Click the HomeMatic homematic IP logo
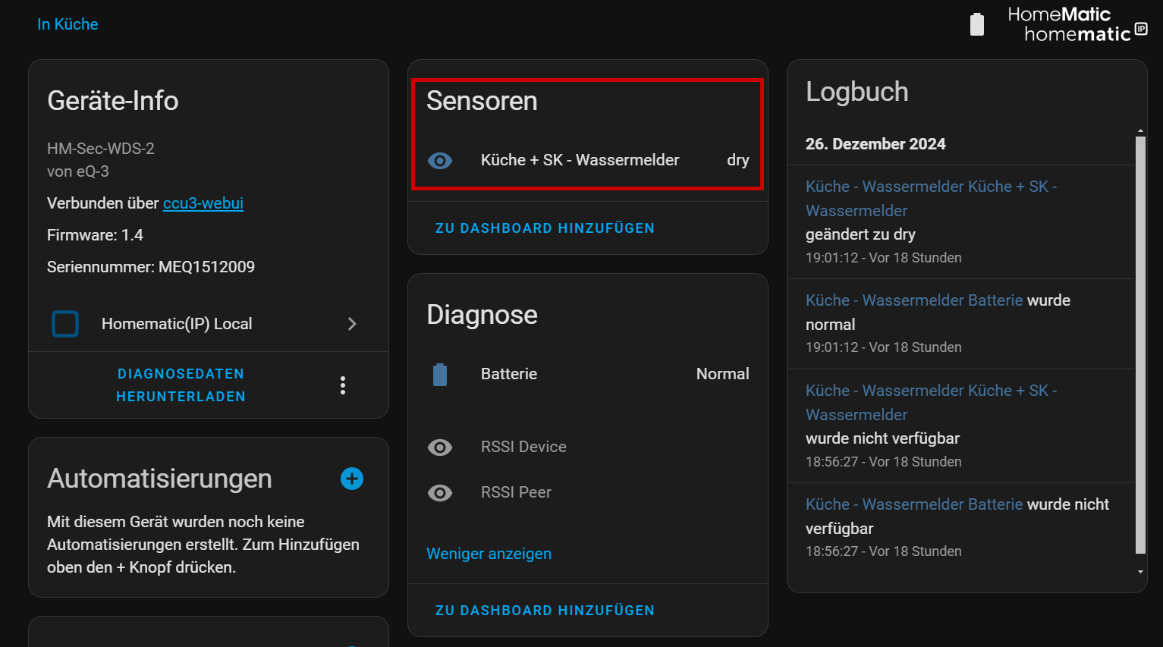 point(1077,24)
